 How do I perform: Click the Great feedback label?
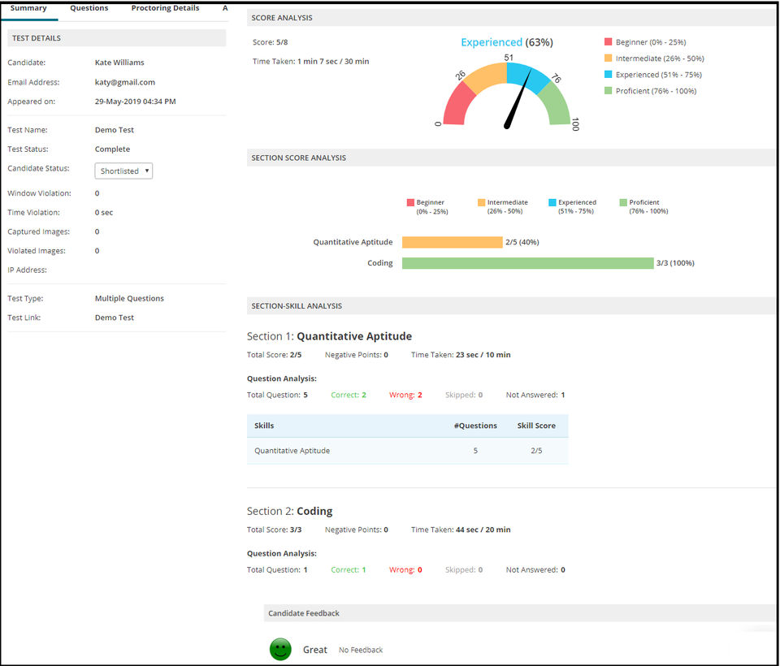(x=315, y=650)
